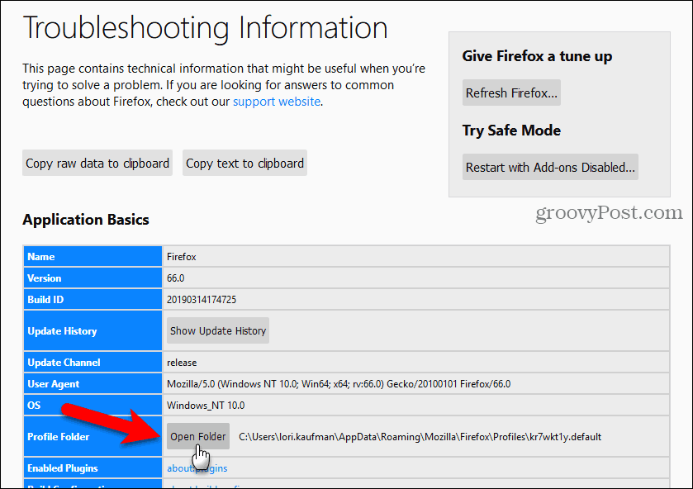693x489 pixels.
Task: Open the about:plugins link
Action: coord(197,468)
